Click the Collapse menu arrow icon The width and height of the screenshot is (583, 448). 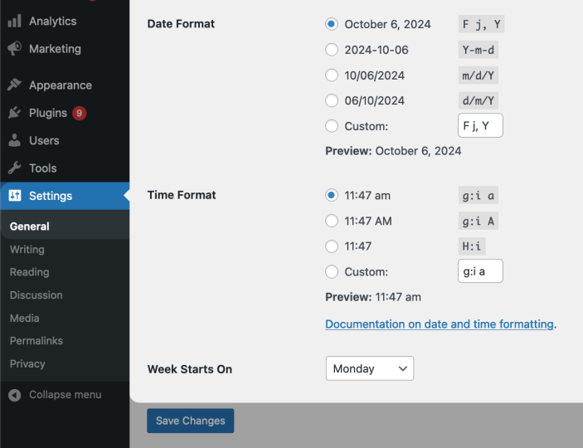point(15,395)
